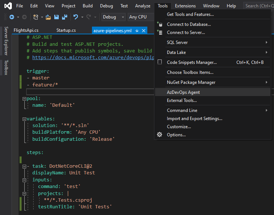Open the Any CPU platform dropdown
This screenshot has width=274, height=215.
140,17
